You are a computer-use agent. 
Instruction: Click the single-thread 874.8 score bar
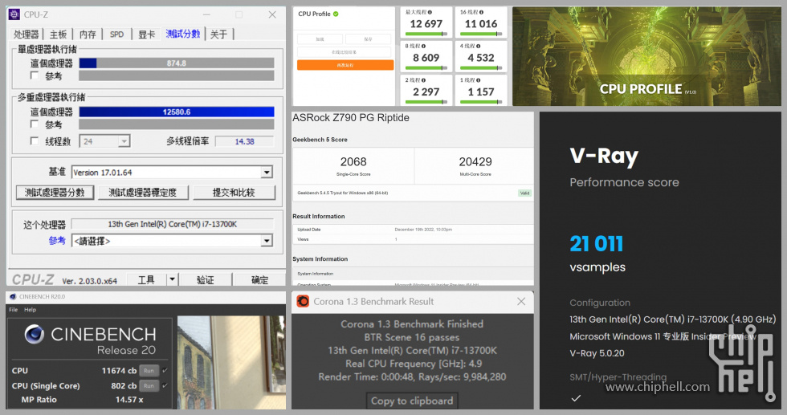177,63
